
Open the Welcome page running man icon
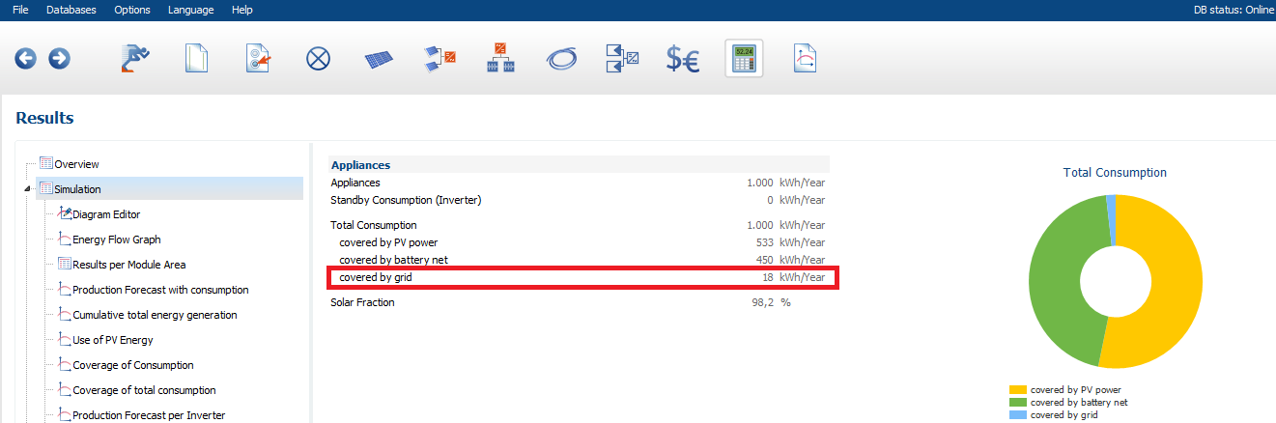(135, 59)
